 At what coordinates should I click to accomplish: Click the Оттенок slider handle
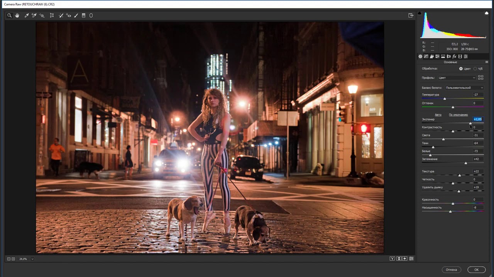453,107
